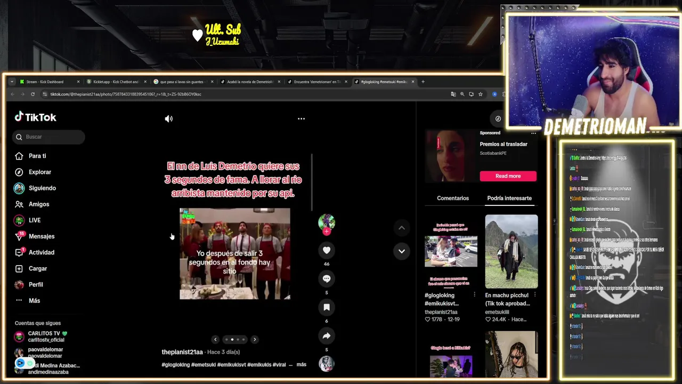Click the translate page icon in address bar
682x384 pixels.
[453, 94]
